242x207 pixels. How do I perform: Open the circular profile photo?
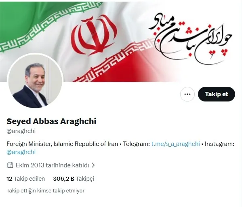pos(35,81)
